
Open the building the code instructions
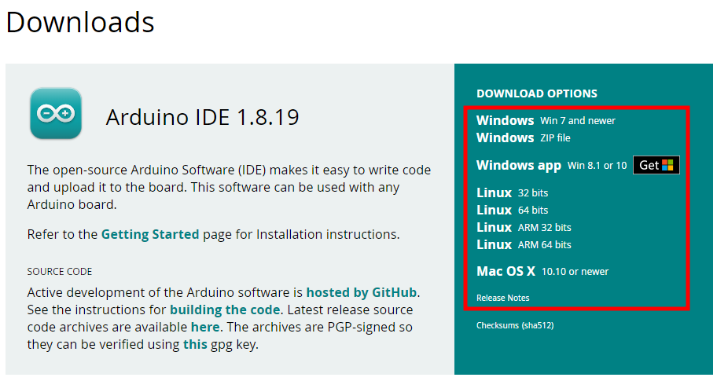(225, 310)
